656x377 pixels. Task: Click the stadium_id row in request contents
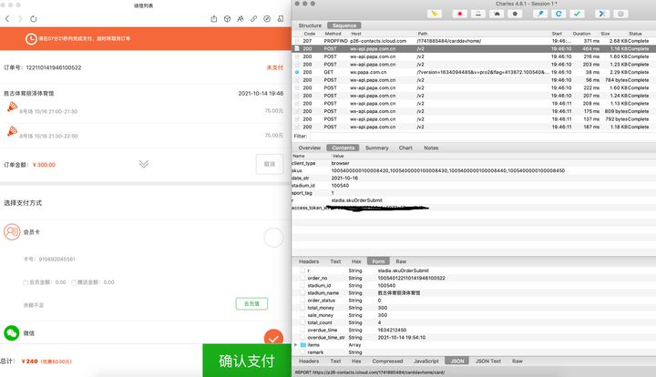click(474, 186)
